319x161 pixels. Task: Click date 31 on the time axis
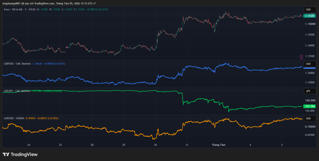pos(187,145)
